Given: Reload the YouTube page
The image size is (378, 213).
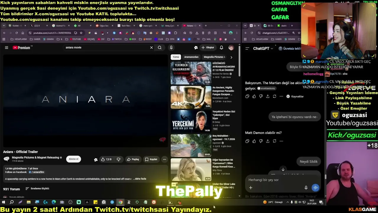Looking at the screenshot, I should (x=17, y=33).
